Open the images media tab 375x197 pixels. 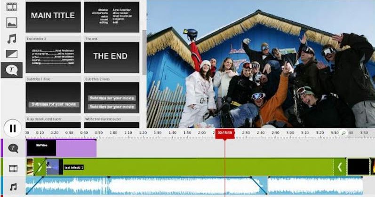(12, 23)
